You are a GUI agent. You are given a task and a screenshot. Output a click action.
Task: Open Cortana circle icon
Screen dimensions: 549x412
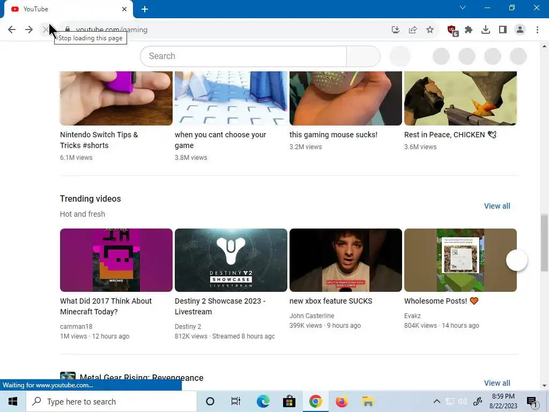pos(210,401)
